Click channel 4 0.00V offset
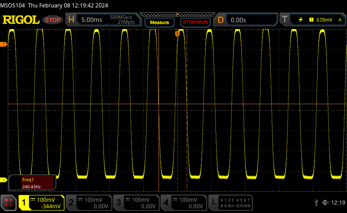This screenshot has height=213, width=347. [x=196, y=206]
